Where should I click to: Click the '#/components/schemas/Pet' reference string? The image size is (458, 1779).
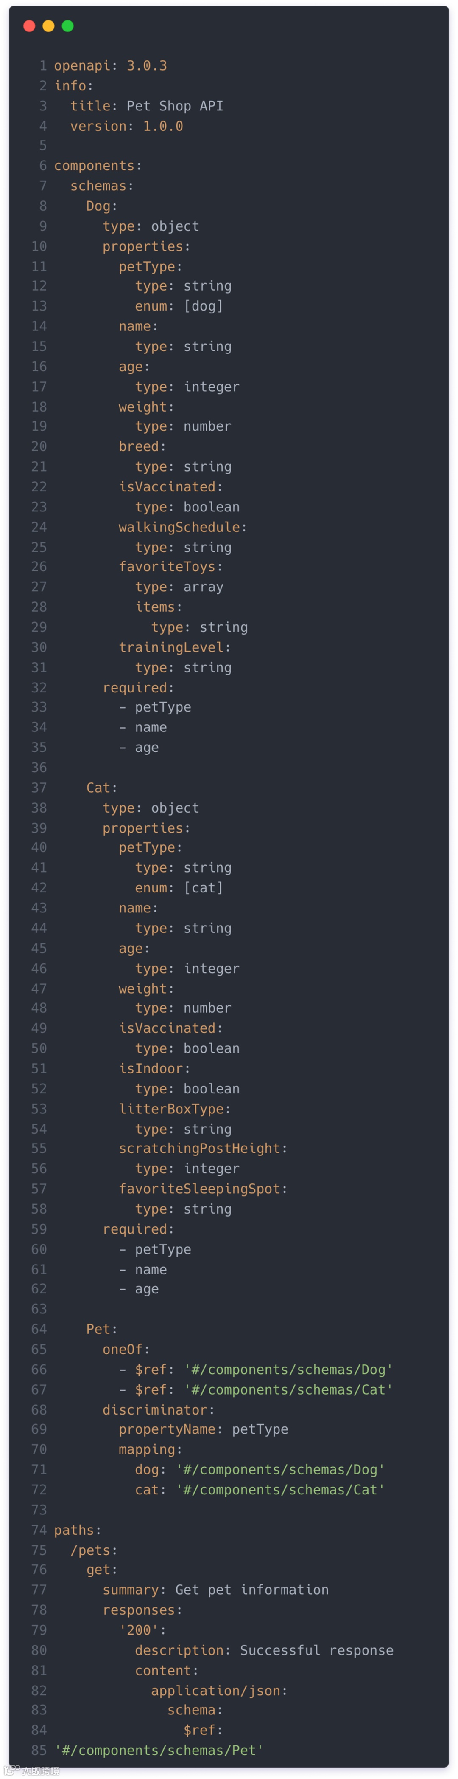pyautogui.click(x=159, y=1750)
